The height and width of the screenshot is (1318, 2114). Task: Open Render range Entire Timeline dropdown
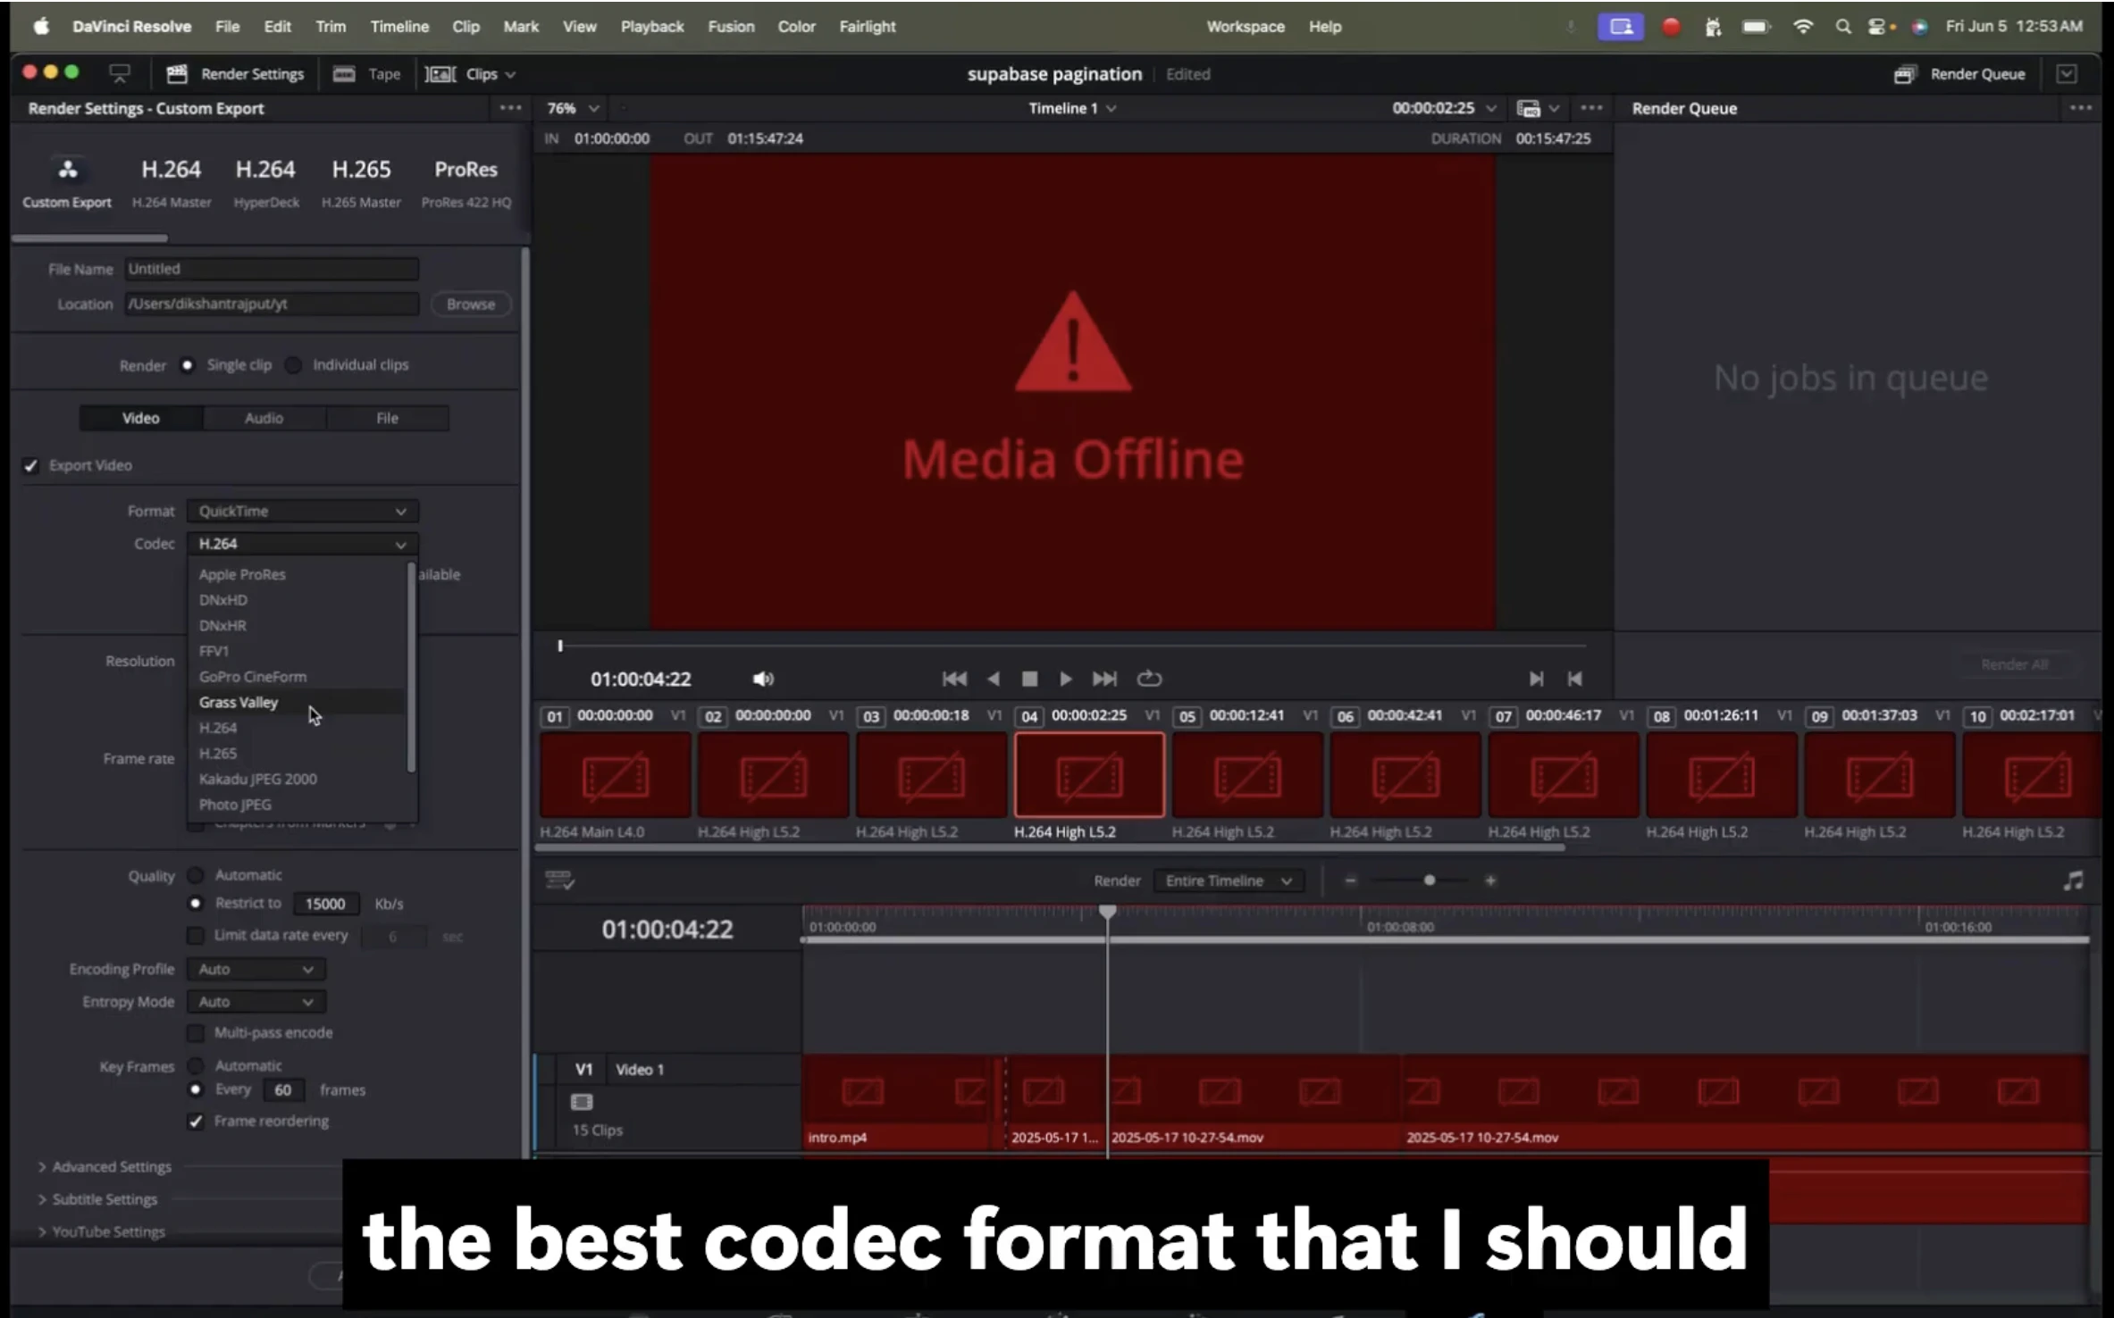coord(1229,880)
